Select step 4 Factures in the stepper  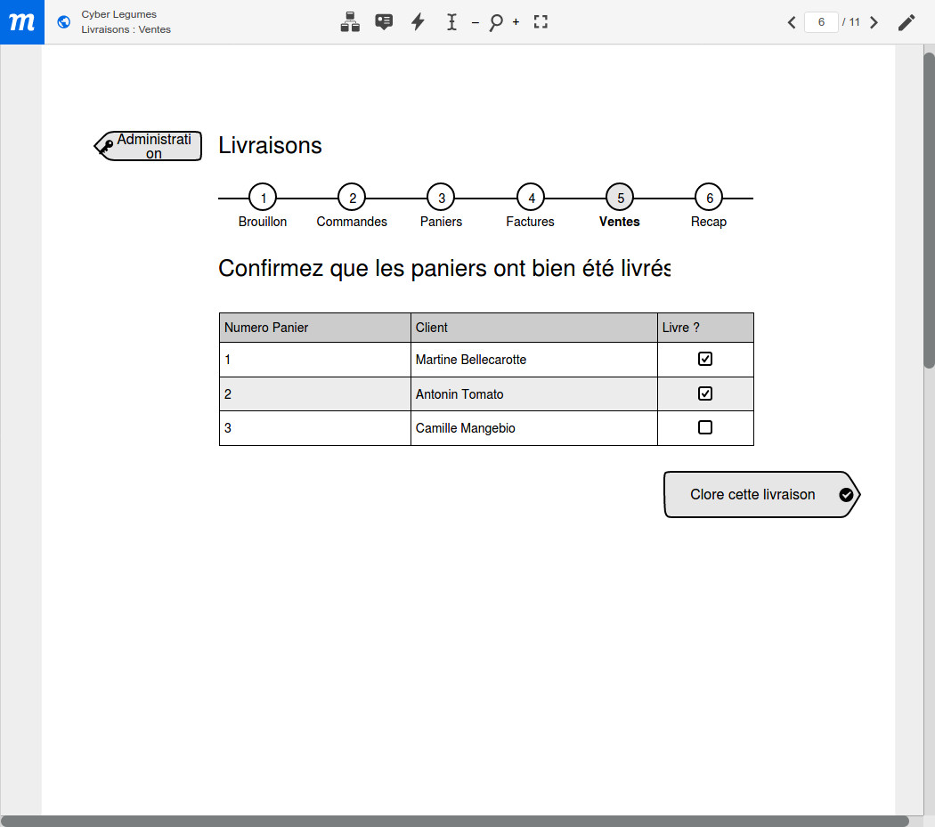(531, 198)
